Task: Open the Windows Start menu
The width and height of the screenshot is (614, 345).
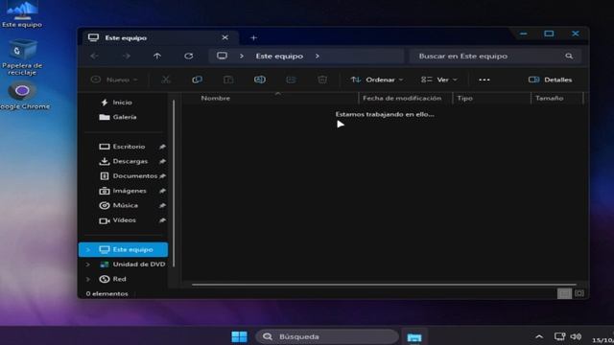Action: point(239,336)
